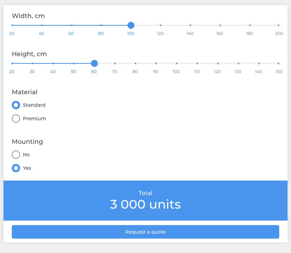The height and width of the screenshot is (253, 291).
Task: Click the Width slider handle at 100
Action: tap(131, 25)
